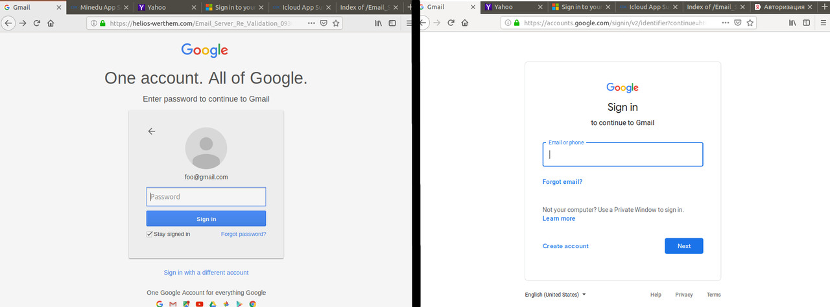Save accounts.google.com page to Pocket
830x307 pixels.
738,23
